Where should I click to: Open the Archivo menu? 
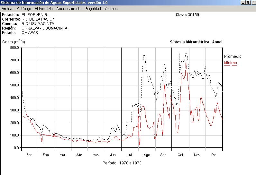pyautogui.click(x=7, y=9)
